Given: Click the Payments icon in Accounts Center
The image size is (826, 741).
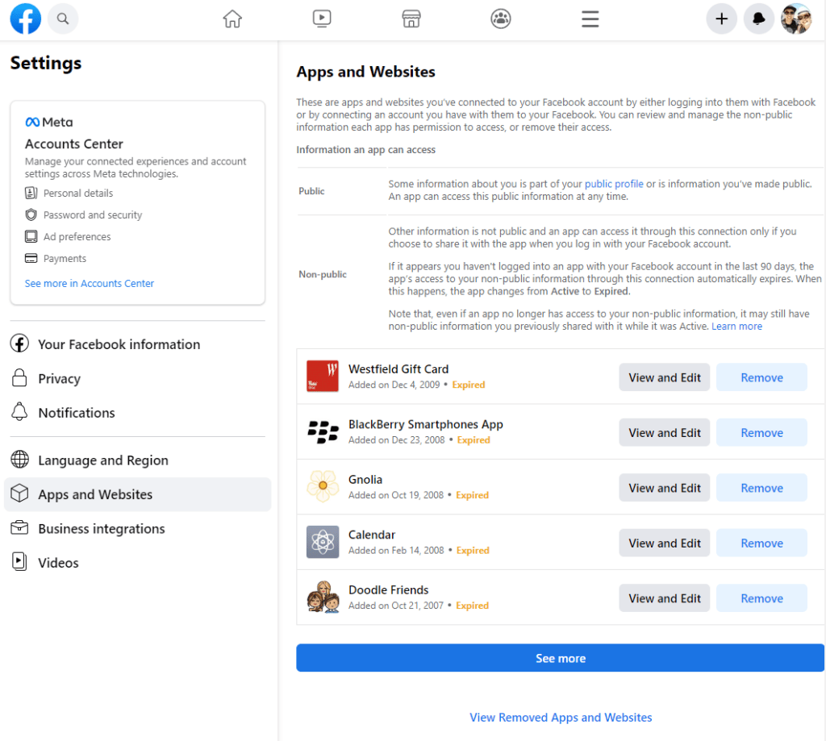Looking at the screenshot, I should click(x=32, y=258).
